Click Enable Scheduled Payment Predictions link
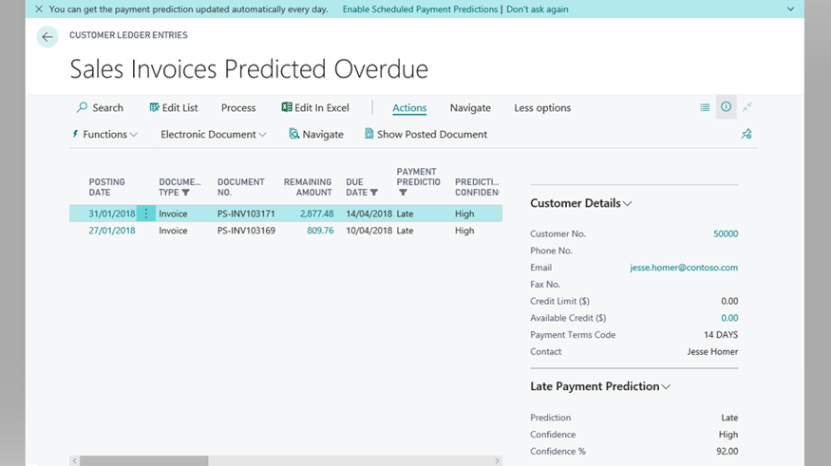The width and height of the screenshot is (831, 466). [420, 9]
